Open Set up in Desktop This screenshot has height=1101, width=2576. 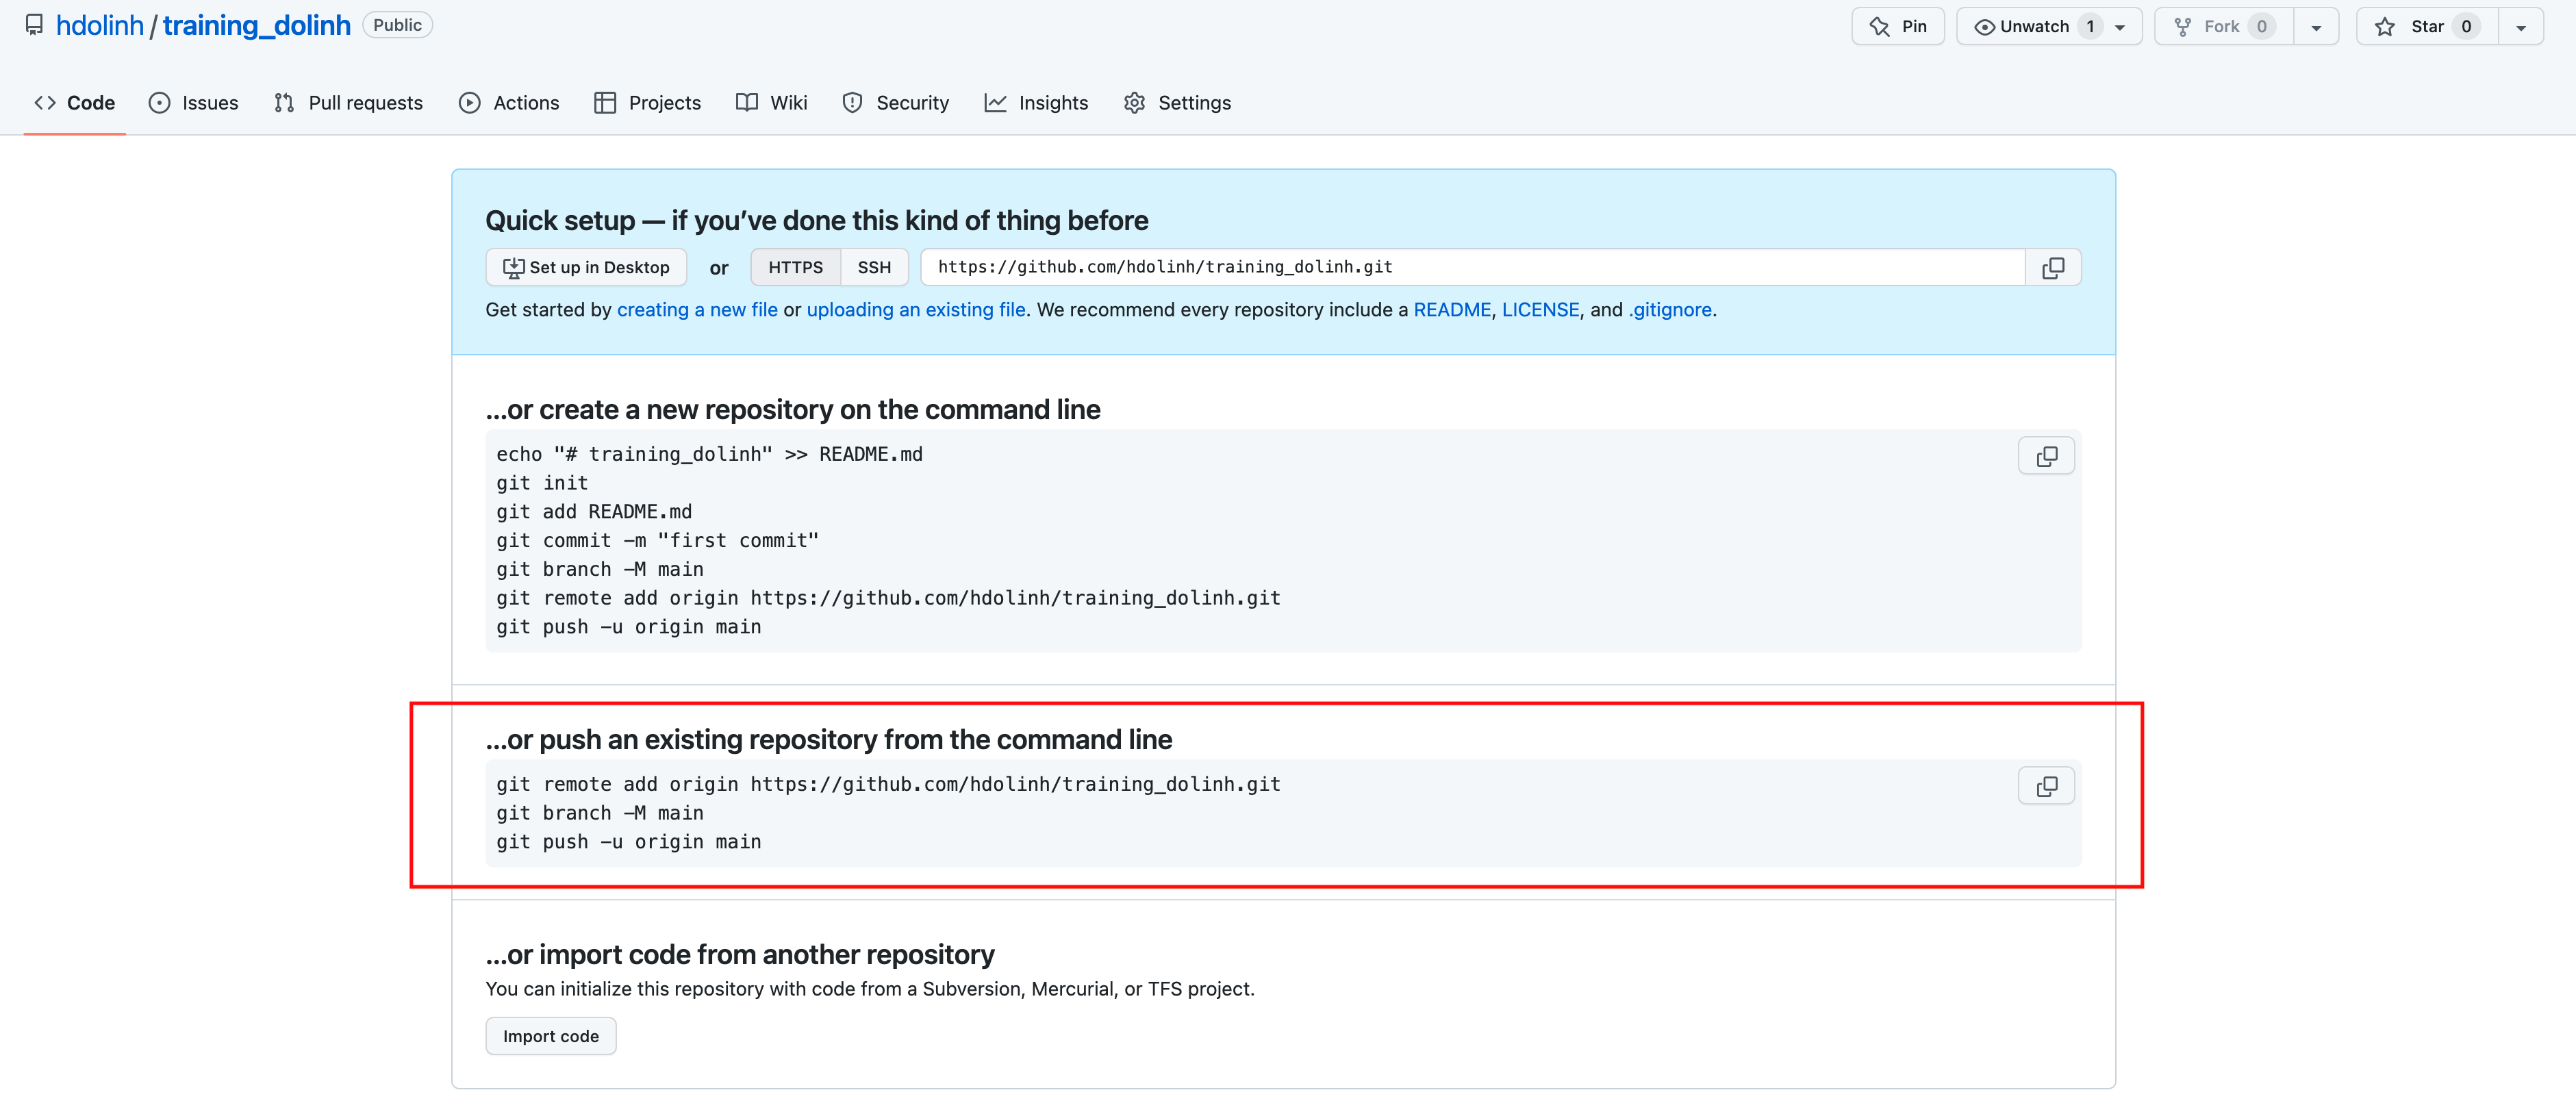586,268
